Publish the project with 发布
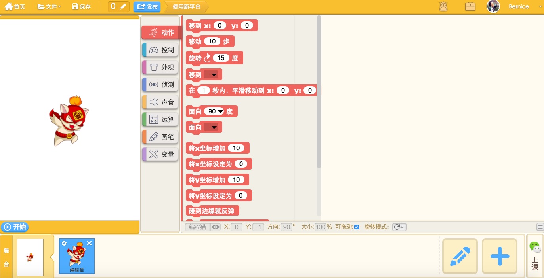Viewport: 544px width, 278px height. [147, 7]
